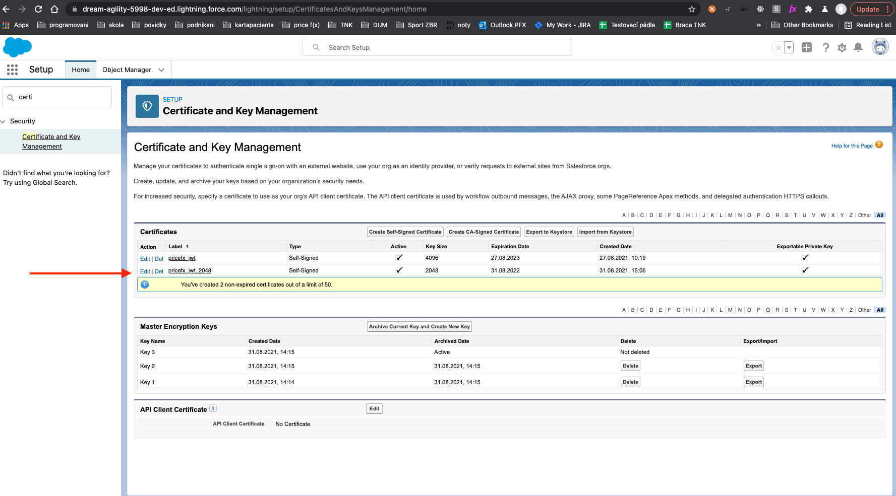Bookmark page with browser star icon
Viewport: 896px width, 496px height.
pos(692,9)
